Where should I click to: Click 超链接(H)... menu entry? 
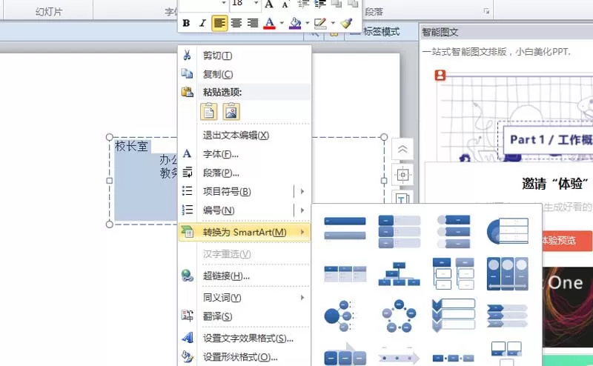(245, 276)
